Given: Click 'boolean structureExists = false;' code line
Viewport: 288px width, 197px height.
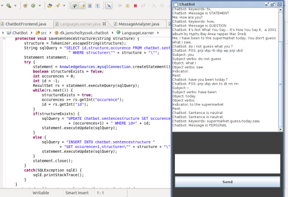Looking at the screenshot, I should [x=68, y=71].
